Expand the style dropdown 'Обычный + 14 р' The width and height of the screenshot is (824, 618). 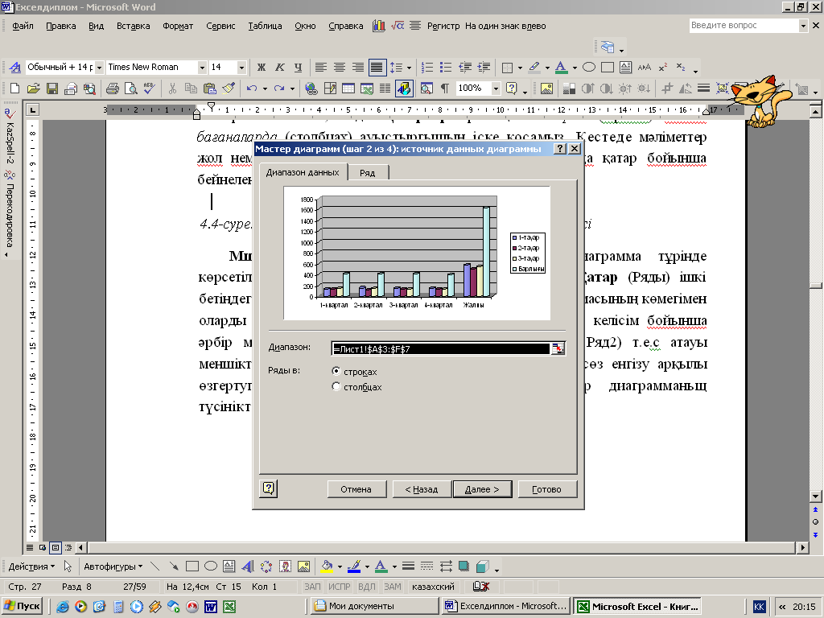[x=99, y=68]
